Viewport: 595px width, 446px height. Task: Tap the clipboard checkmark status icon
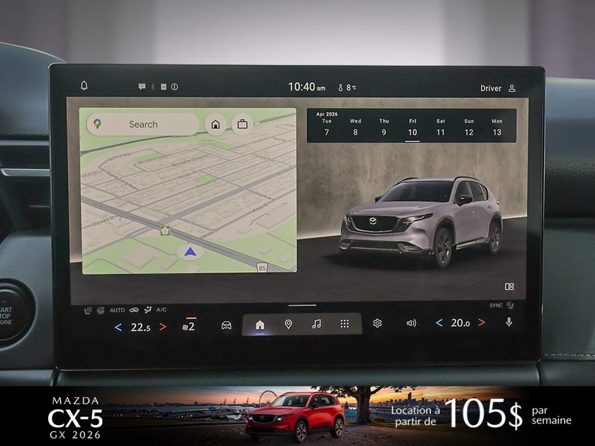point(163,87)
